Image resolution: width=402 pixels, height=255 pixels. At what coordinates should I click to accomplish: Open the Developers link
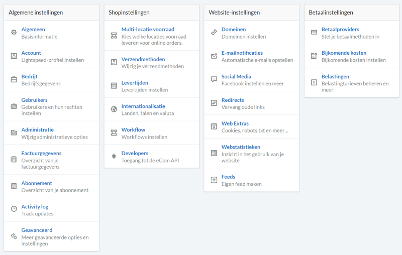click(135, 154)
